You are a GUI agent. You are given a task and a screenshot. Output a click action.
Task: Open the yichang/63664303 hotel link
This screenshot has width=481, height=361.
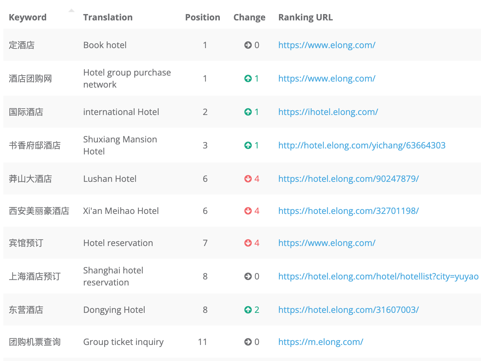point(362,145)
